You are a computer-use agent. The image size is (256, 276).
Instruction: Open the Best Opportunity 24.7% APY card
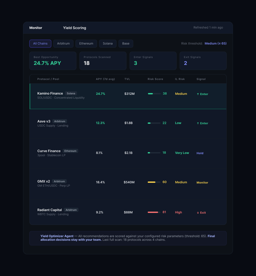53,61
